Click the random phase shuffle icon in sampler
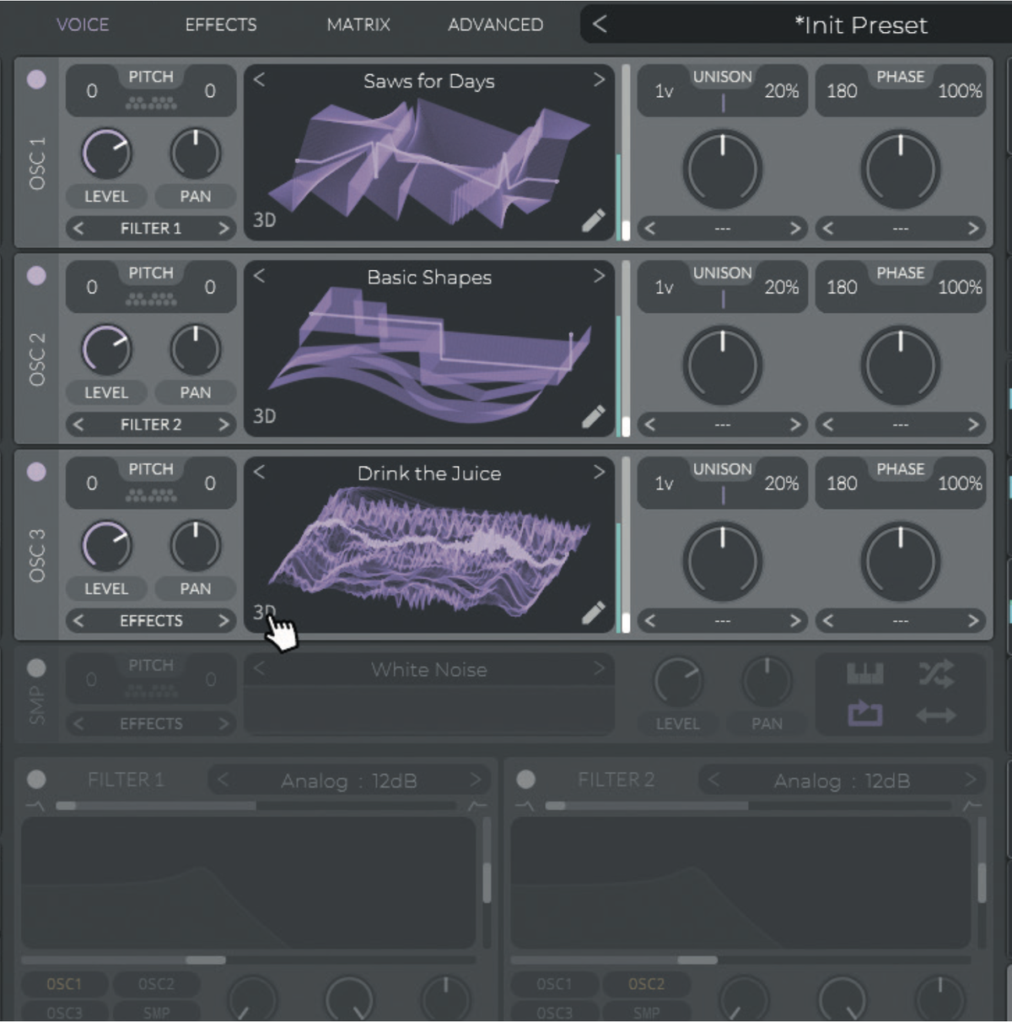The height and width of the screenshot is (1022, 1012). pyautogui.click(x=939, y=673)
